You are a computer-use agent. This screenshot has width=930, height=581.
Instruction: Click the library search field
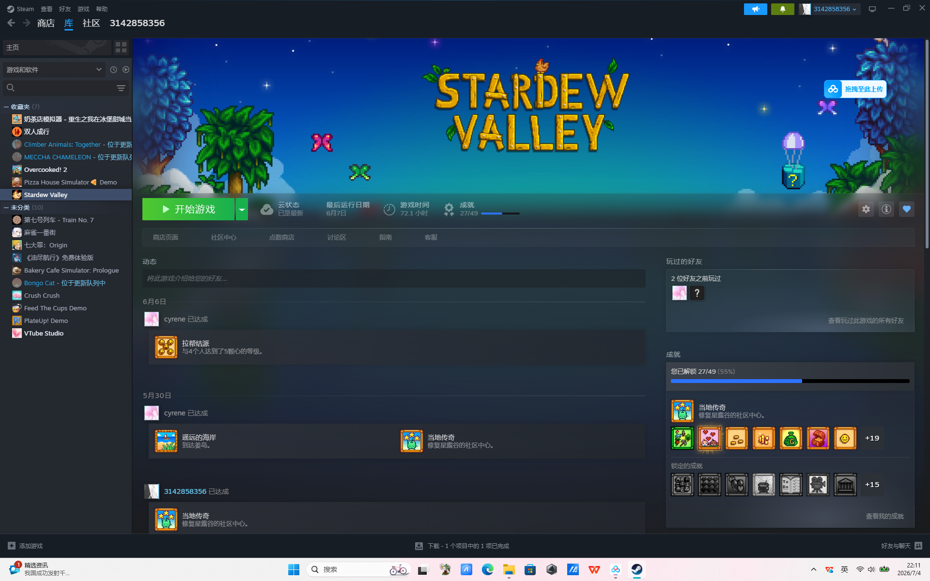(x=58, y=88)
